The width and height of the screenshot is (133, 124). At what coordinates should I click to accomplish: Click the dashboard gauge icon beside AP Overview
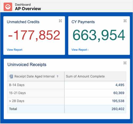tap(8, 7)
